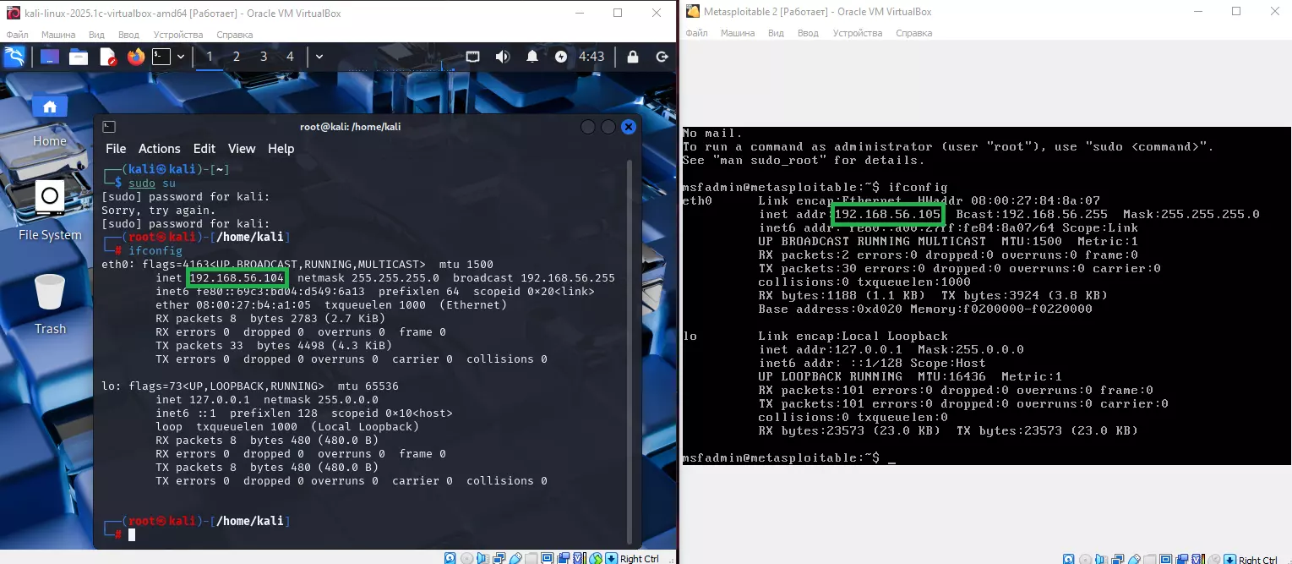The image size is (1292, 564).
Task: Click the log out icon in Kali panel
Action: point(662,57)
